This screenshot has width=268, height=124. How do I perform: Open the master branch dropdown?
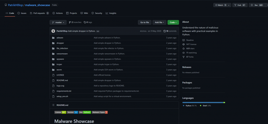58,22
